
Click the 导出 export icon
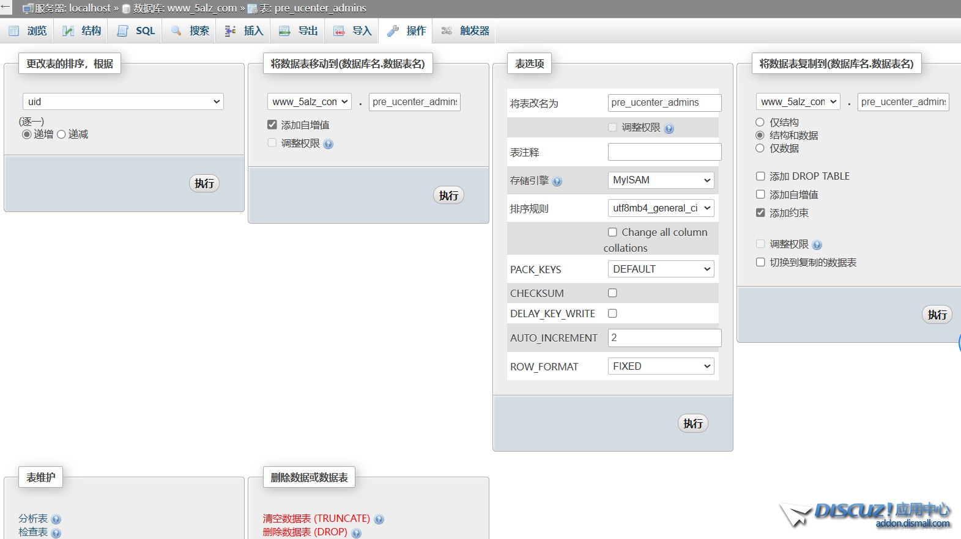[284, 31]
